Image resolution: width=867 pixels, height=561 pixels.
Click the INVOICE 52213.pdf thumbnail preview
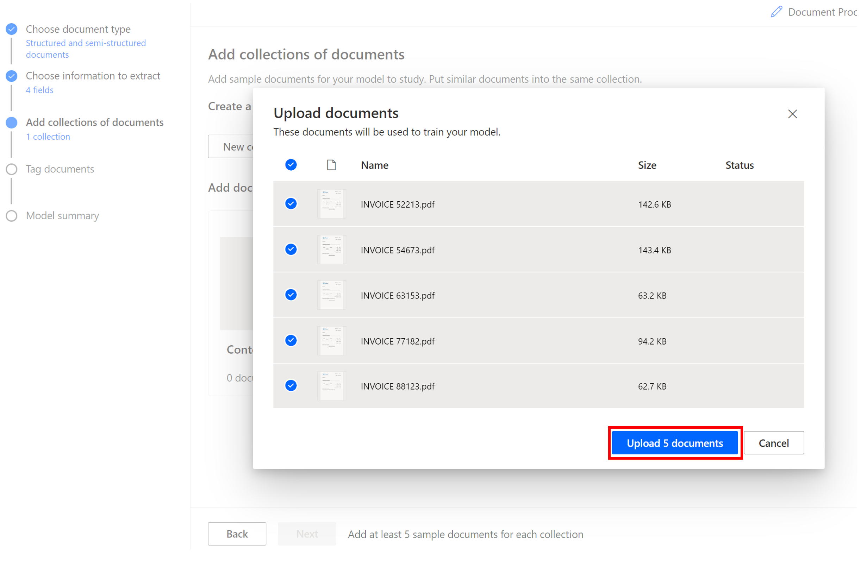[331, 204]
